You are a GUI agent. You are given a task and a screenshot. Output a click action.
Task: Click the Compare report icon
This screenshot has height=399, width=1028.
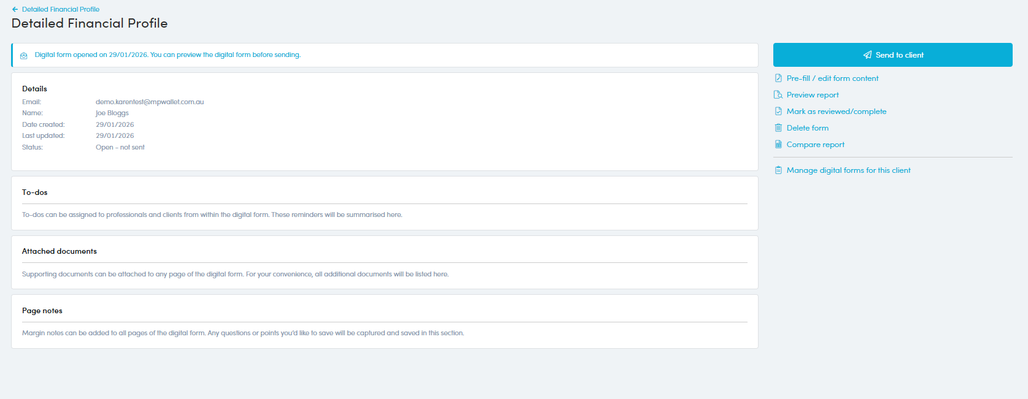(x=778, y=145)
